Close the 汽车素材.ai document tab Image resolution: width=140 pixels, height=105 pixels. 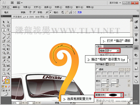[47, 17]
